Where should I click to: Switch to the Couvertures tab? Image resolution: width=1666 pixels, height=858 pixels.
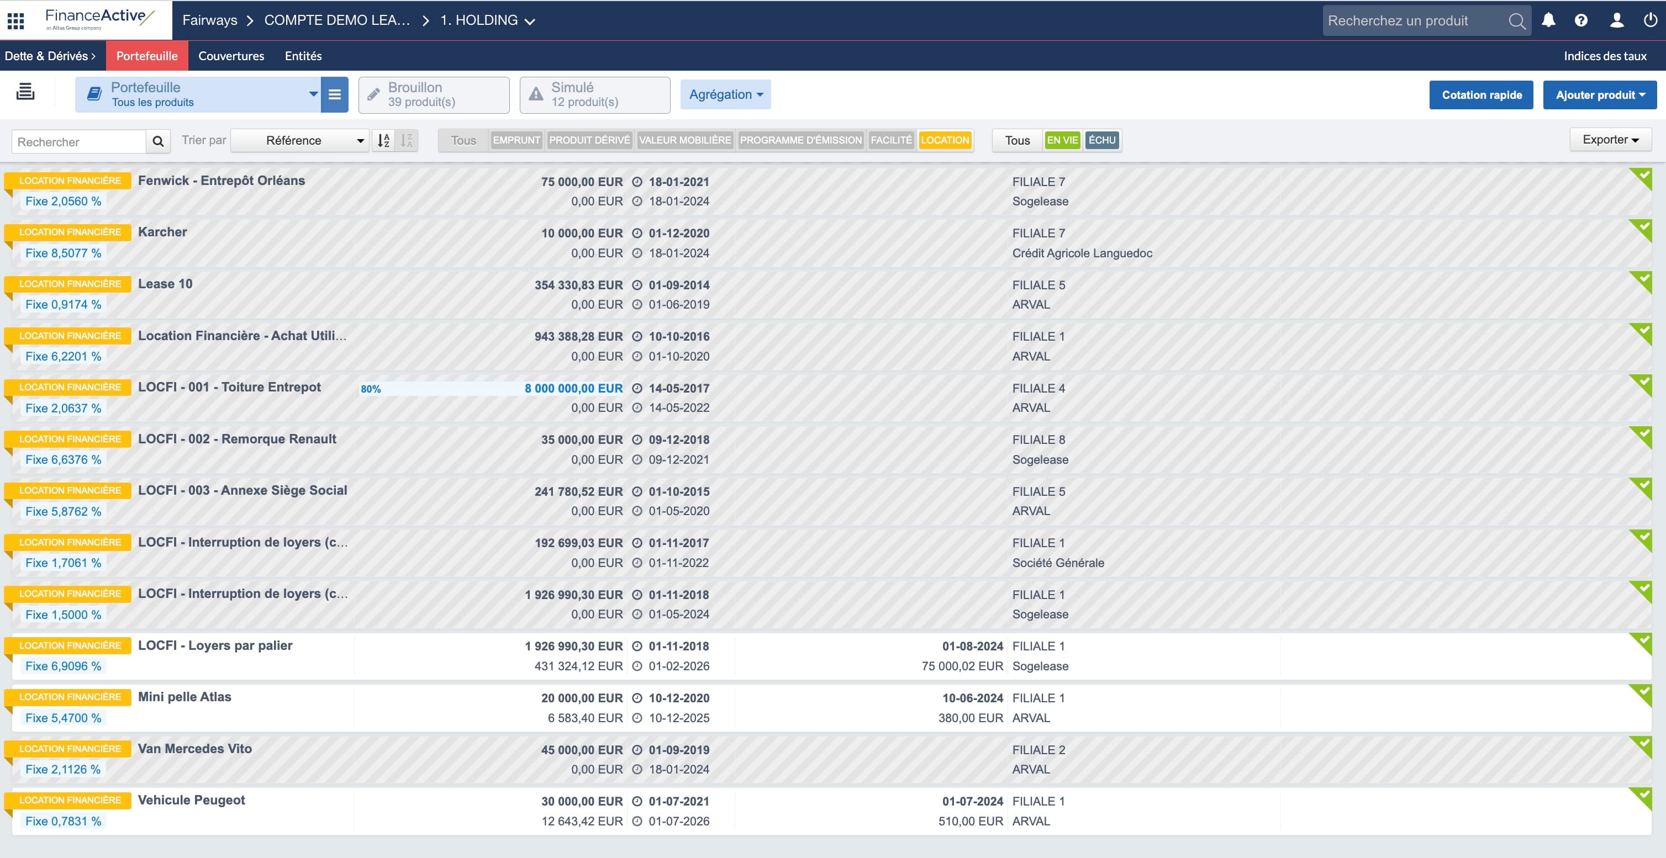[x=231, y=56]
